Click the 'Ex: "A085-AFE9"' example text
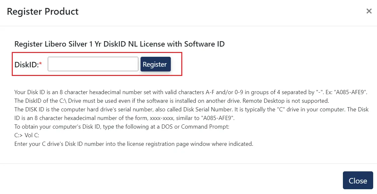377x194 pixels. coord(347,93)
